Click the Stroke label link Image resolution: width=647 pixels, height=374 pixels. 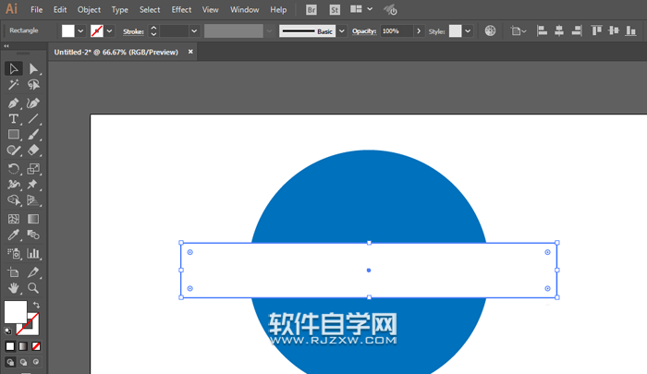pyautogui.click(x=133, y=30)
